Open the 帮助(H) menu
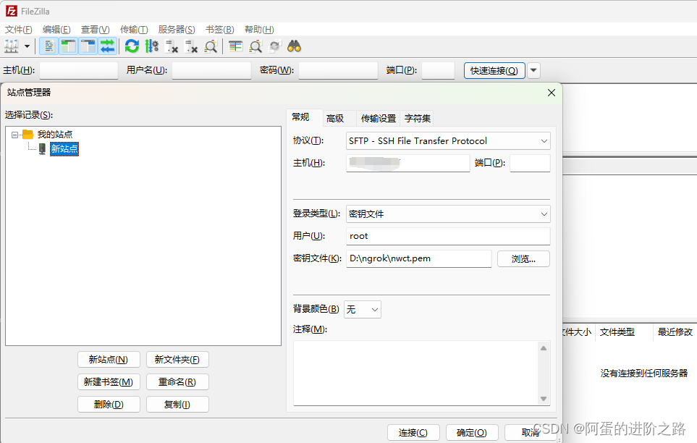This screenshot has width=697, height=443. [x=259, y=30]
